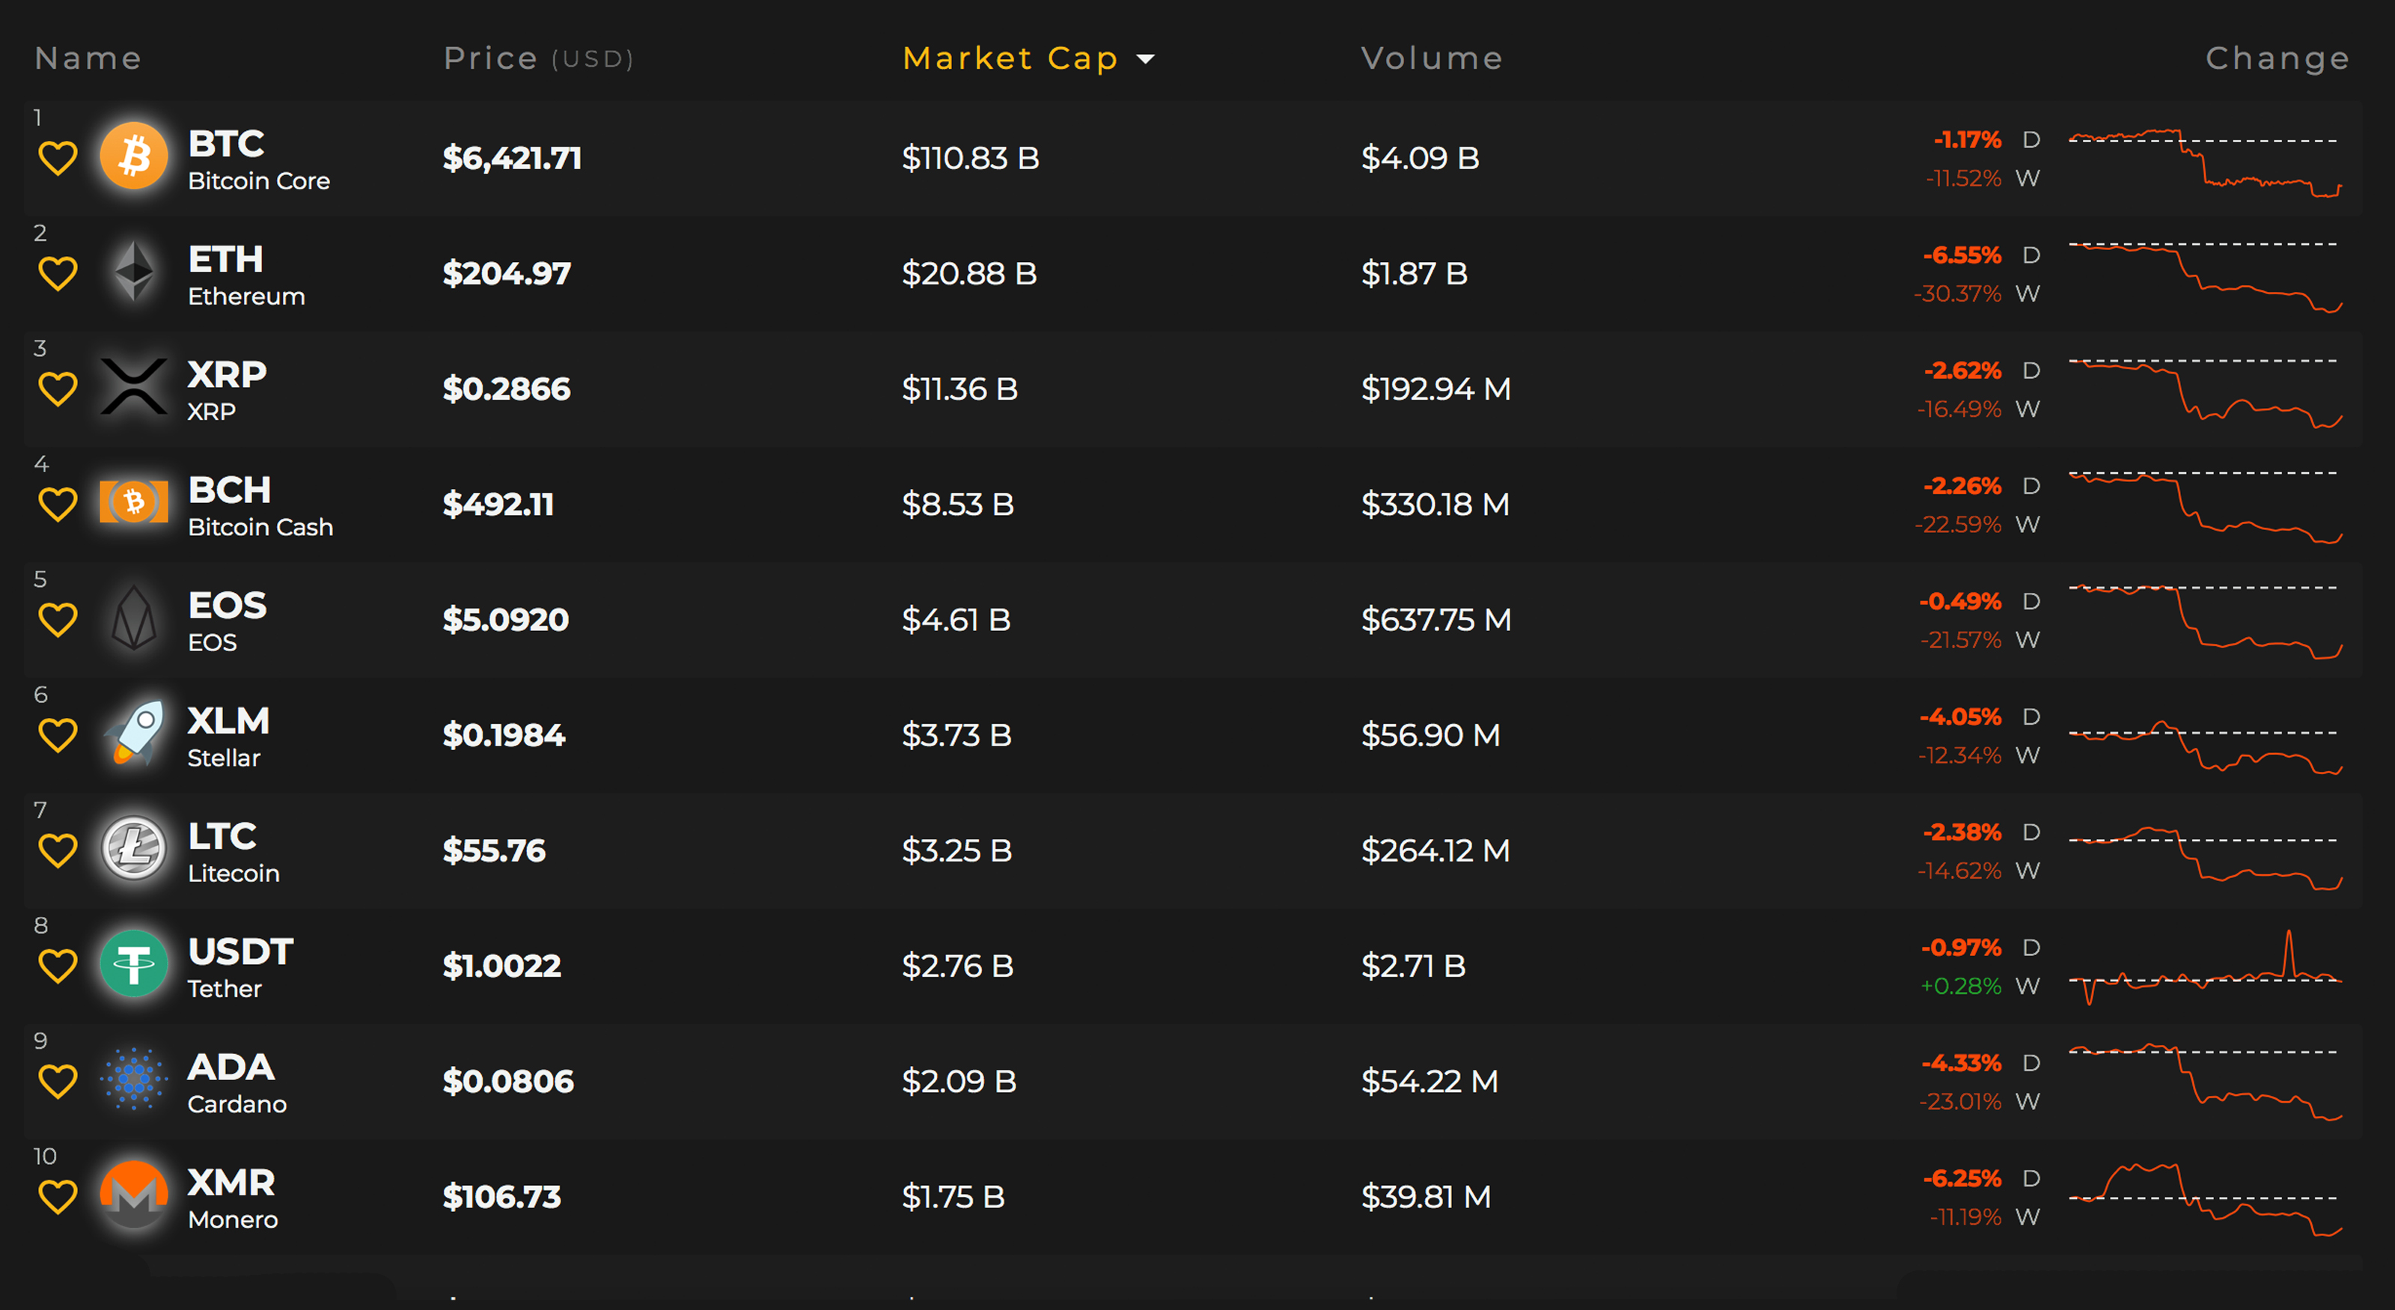
Task: Sort by the Change column header
Action: [2277, 58]
